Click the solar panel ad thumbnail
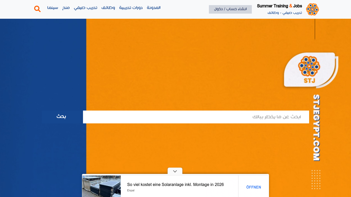The image size is (351, 197). [101, 186]
